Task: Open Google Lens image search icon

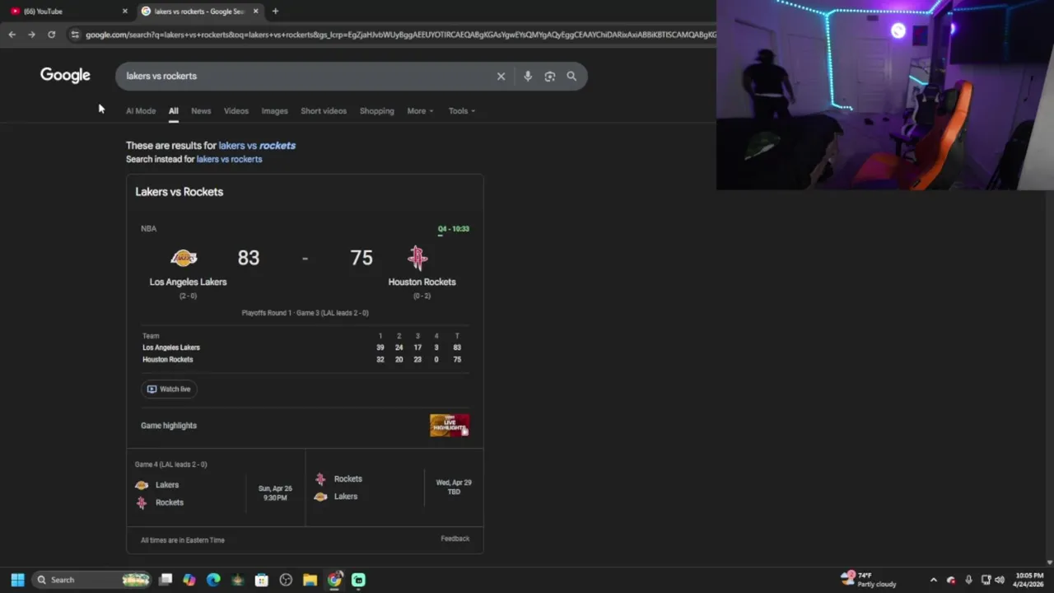Action: [x=549, y=76]
